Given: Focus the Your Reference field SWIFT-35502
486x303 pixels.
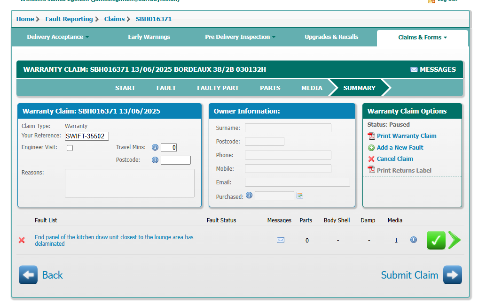Looking at the screenshot, I should [x=87, y=136].
